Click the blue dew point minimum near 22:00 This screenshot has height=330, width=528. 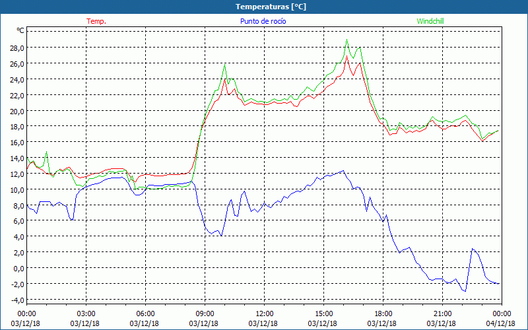(x=465, y=291)
